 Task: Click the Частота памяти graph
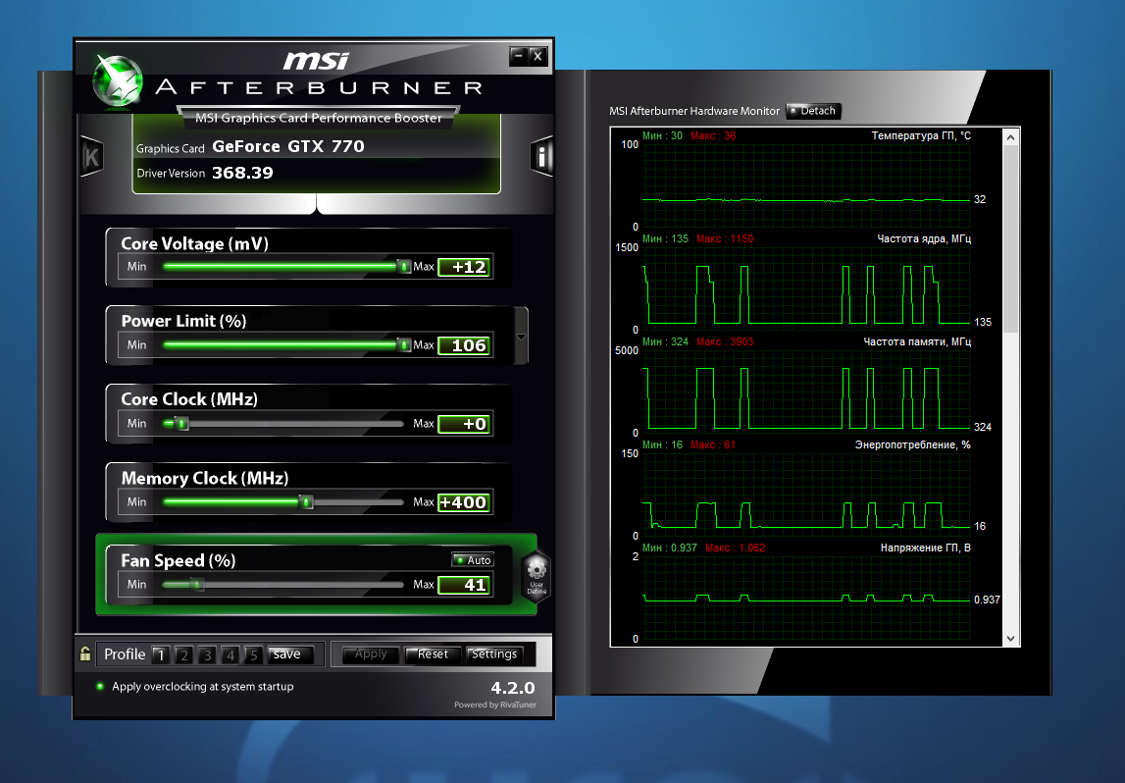coord(806,391)
